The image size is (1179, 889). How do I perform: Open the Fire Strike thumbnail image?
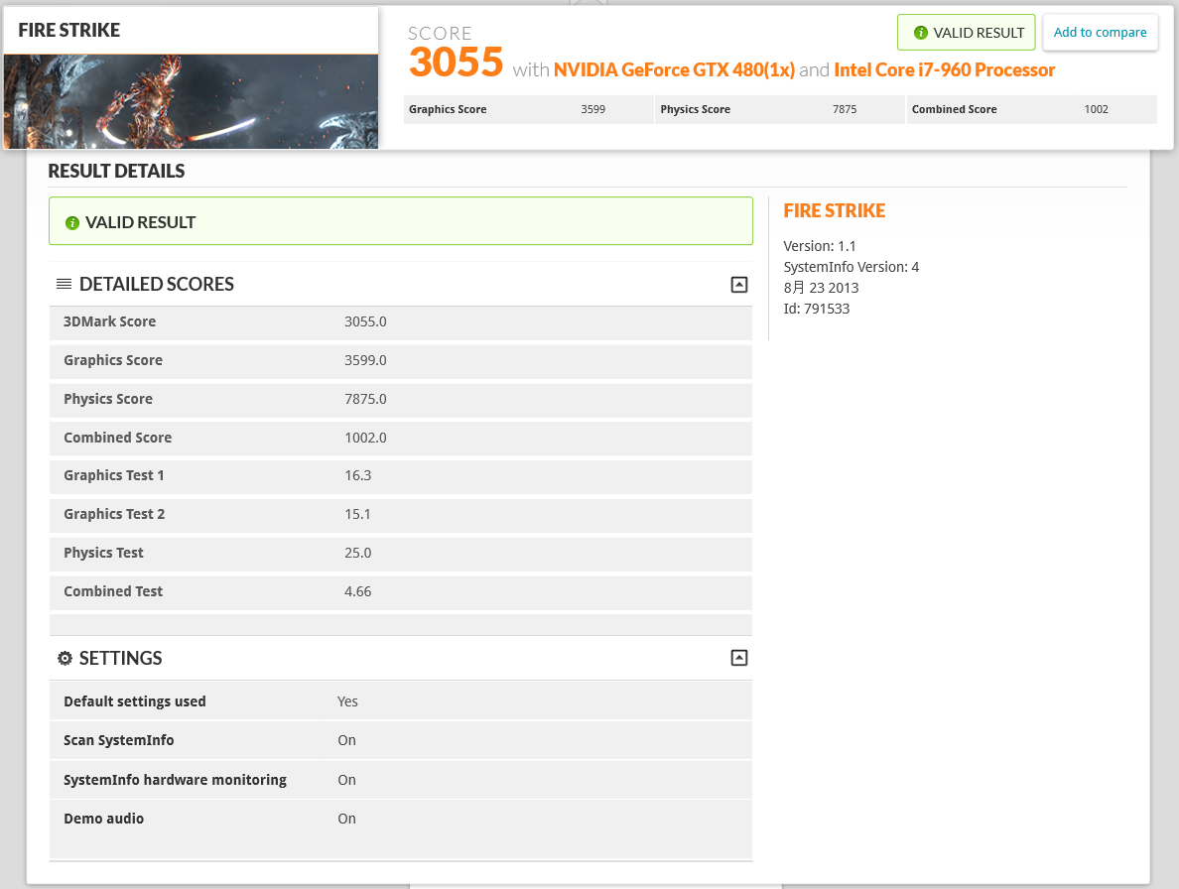click(191, 101)
